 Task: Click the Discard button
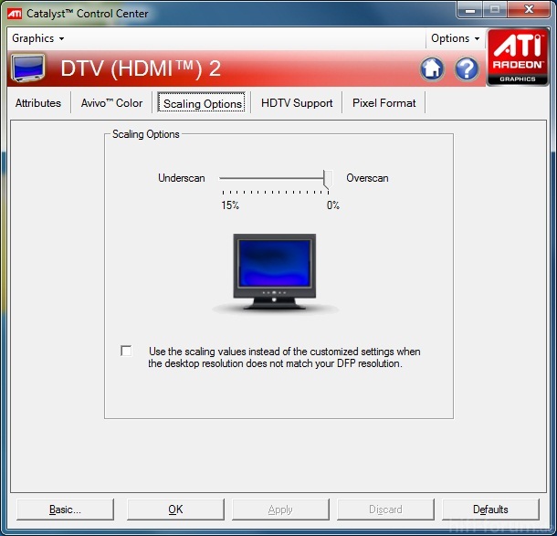pos(385,510)
